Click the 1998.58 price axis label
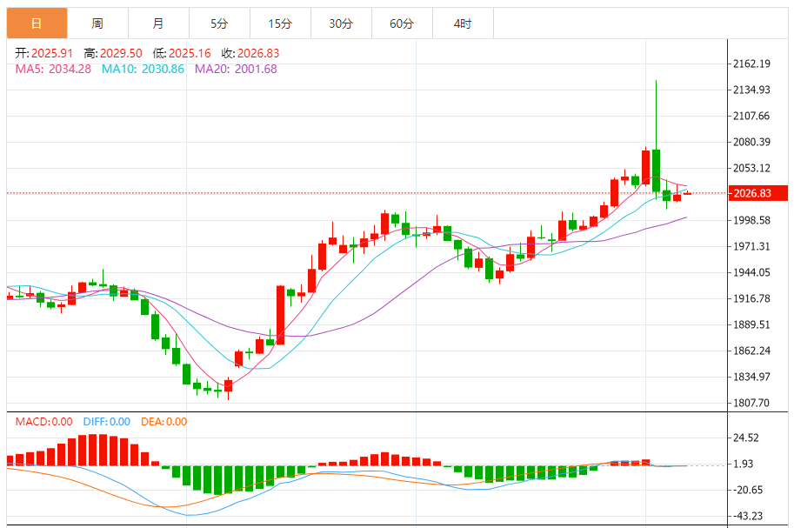The height and width of the screenshot is (528, 794). point(751,220)
